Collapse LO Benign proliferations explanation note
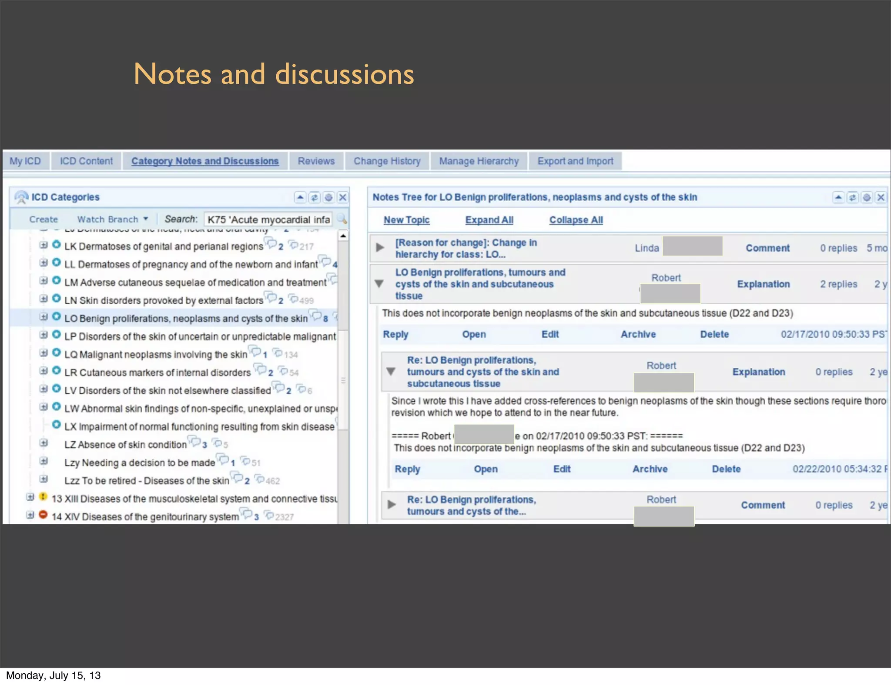The height and width of the screenshot is (685, 891). click(379, 284)
